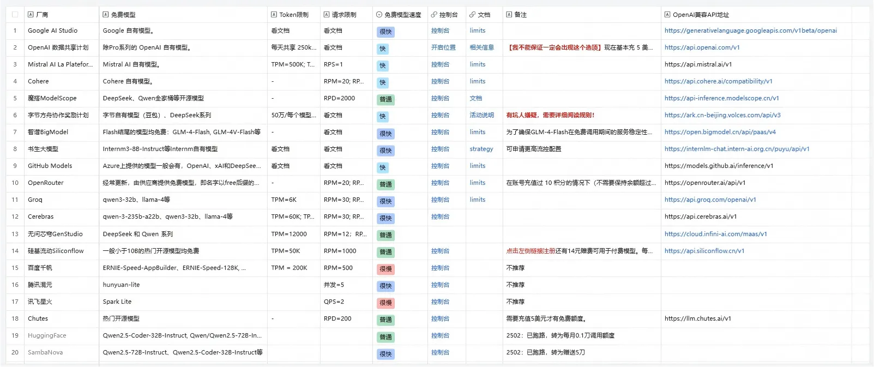Screen dimensions: 874x367
Task: Open the 控制台 link for HuggingFace
Action: tap(440, 336)
